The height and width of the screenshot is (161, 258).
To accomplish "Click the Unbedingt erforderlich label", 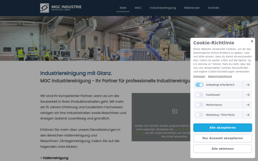I will click(x=220, y=85).
